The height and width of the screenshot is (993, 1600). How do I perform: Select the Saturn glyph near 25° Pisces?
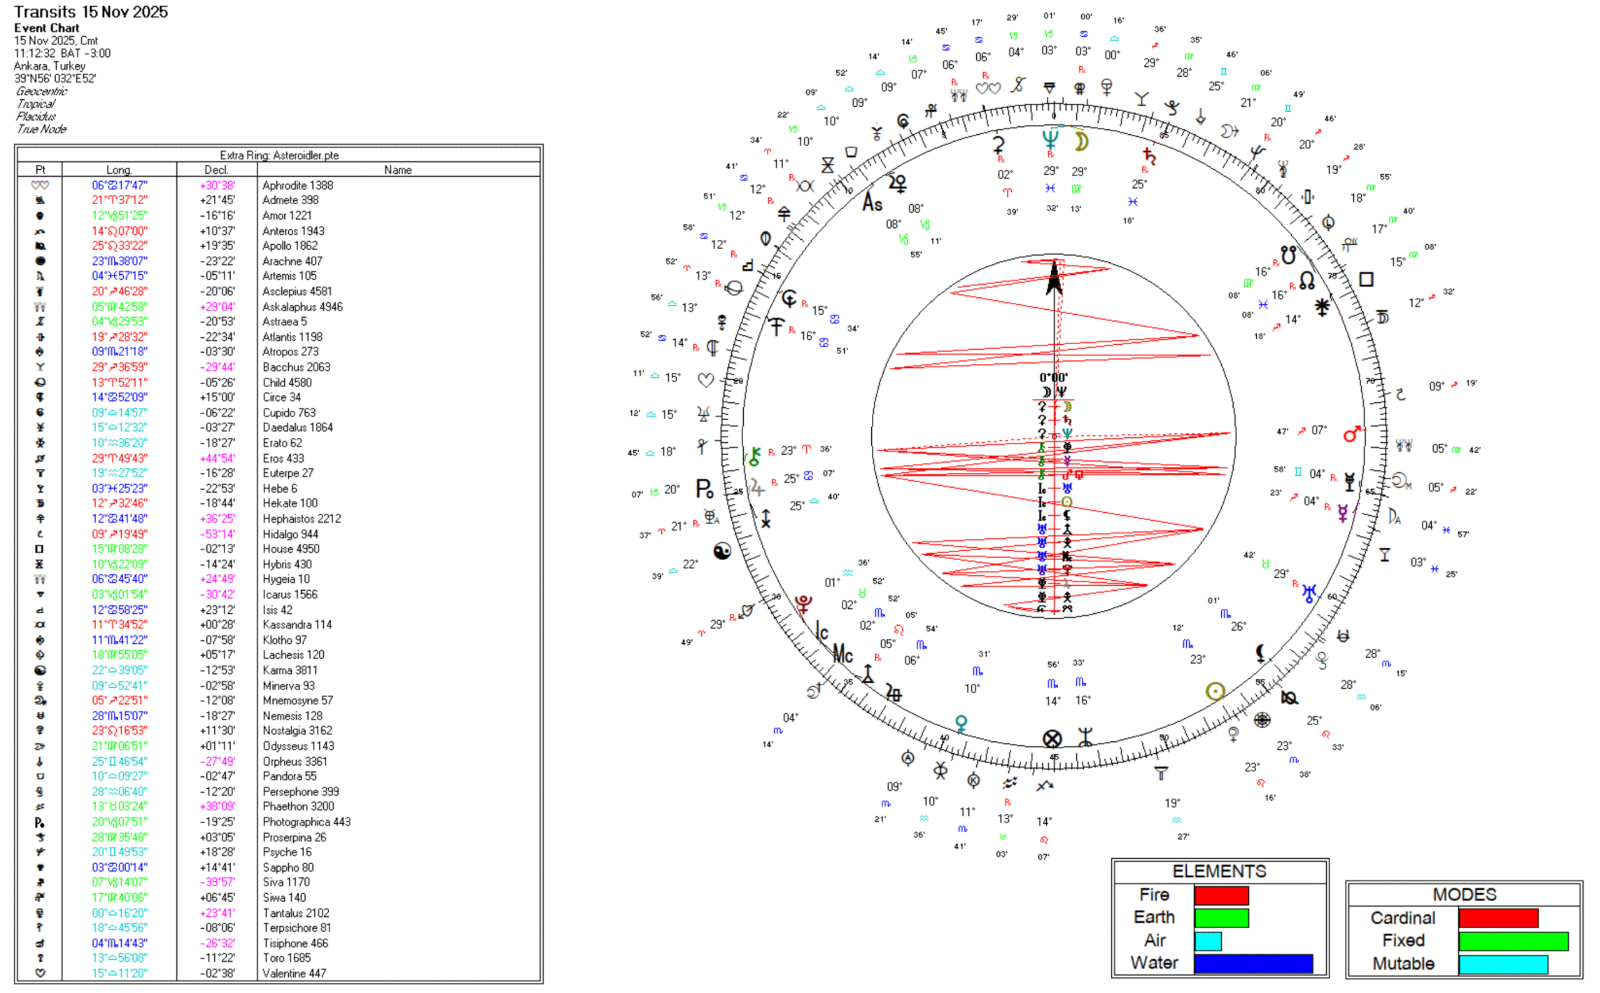click(x=1149, y=156)
